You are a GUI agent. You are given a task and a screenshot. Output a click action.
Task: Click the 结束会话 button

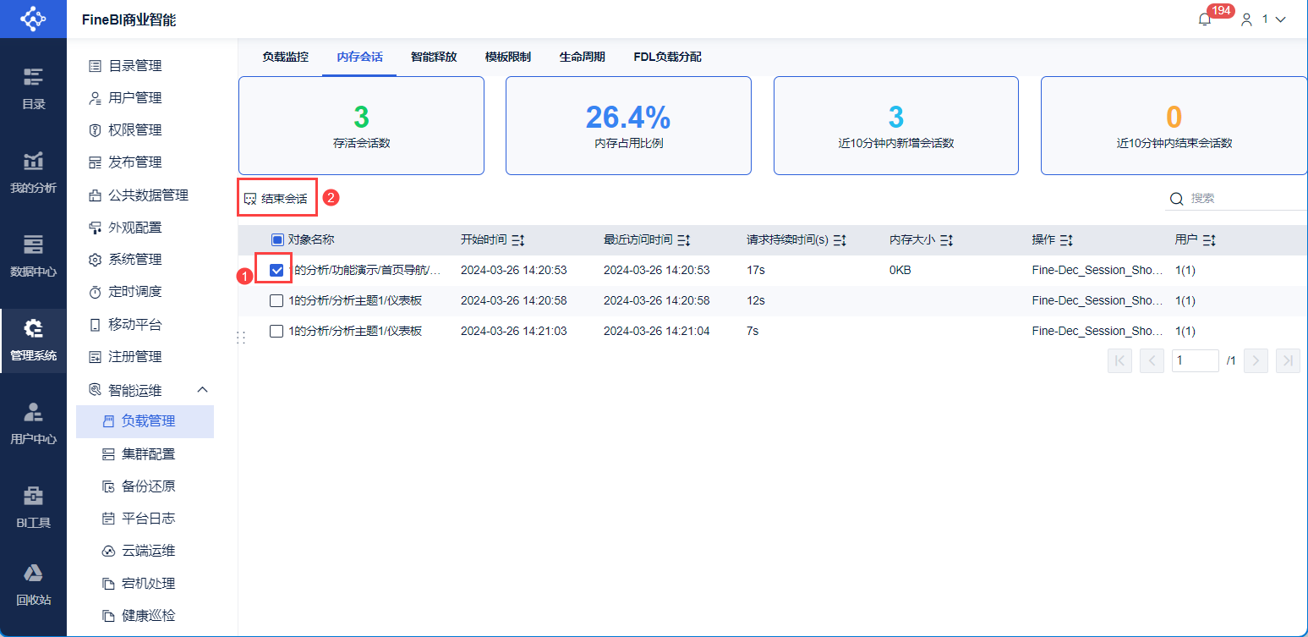coord(276,199)
